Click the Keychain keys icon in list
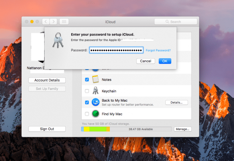 pos(95,91)
